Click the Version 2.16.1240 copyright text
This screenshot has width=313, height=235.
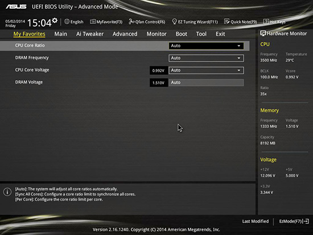156,230
